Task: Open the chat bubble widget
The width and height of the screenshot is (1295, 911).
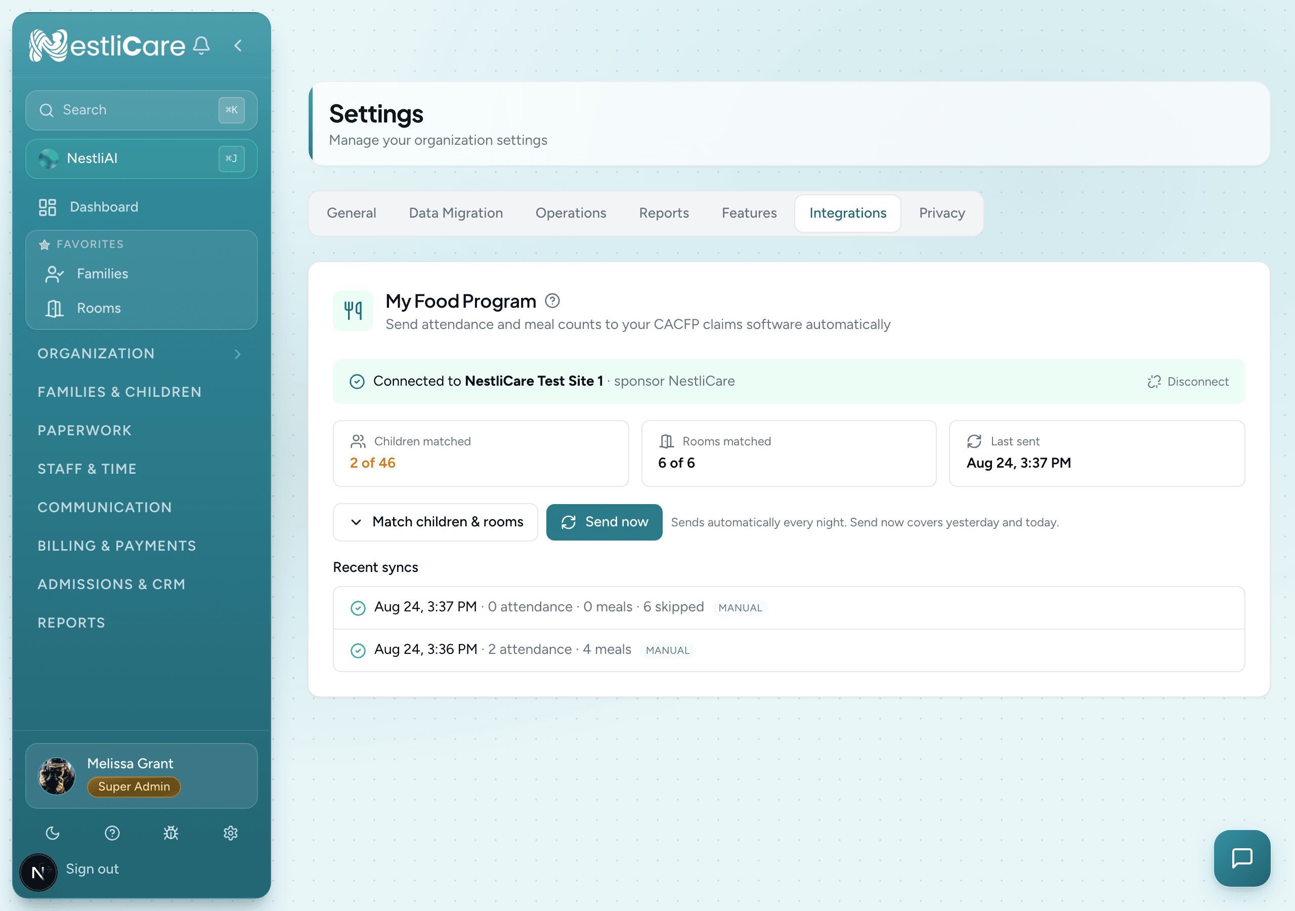Action: click(x=1242, y=858)
